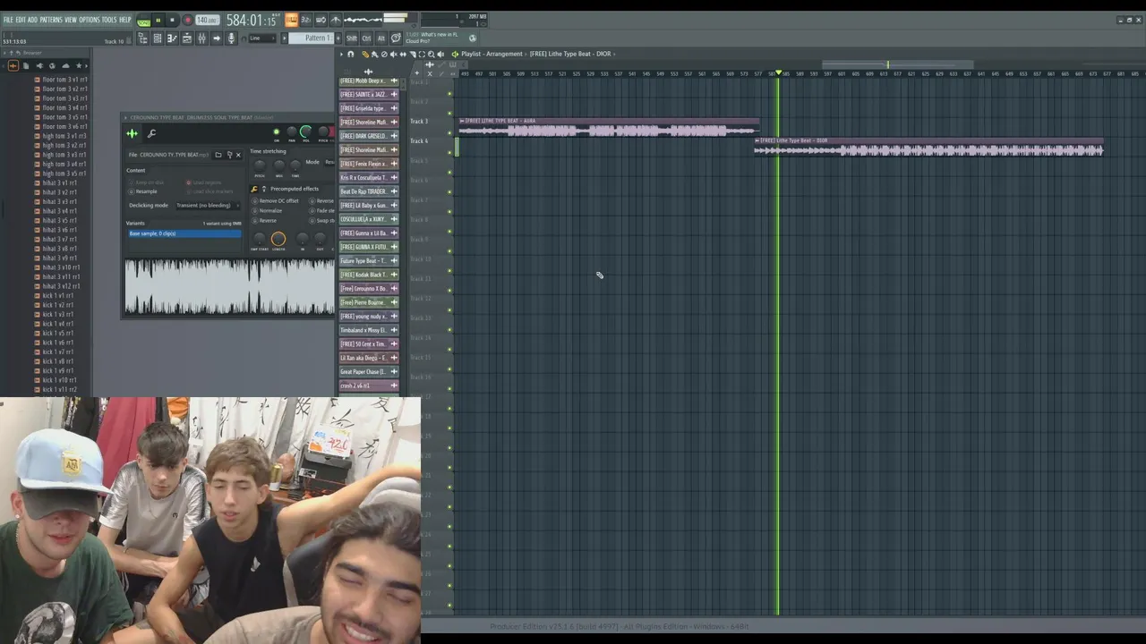Screen dimensions: 1146x644
Task: Open the Declicking mode dropdown
Action: (208, 206)
